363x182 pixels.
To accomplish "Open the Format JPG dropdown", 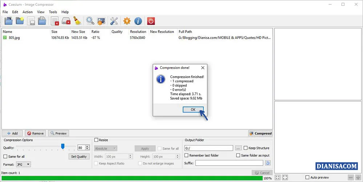I will (24, 164).
